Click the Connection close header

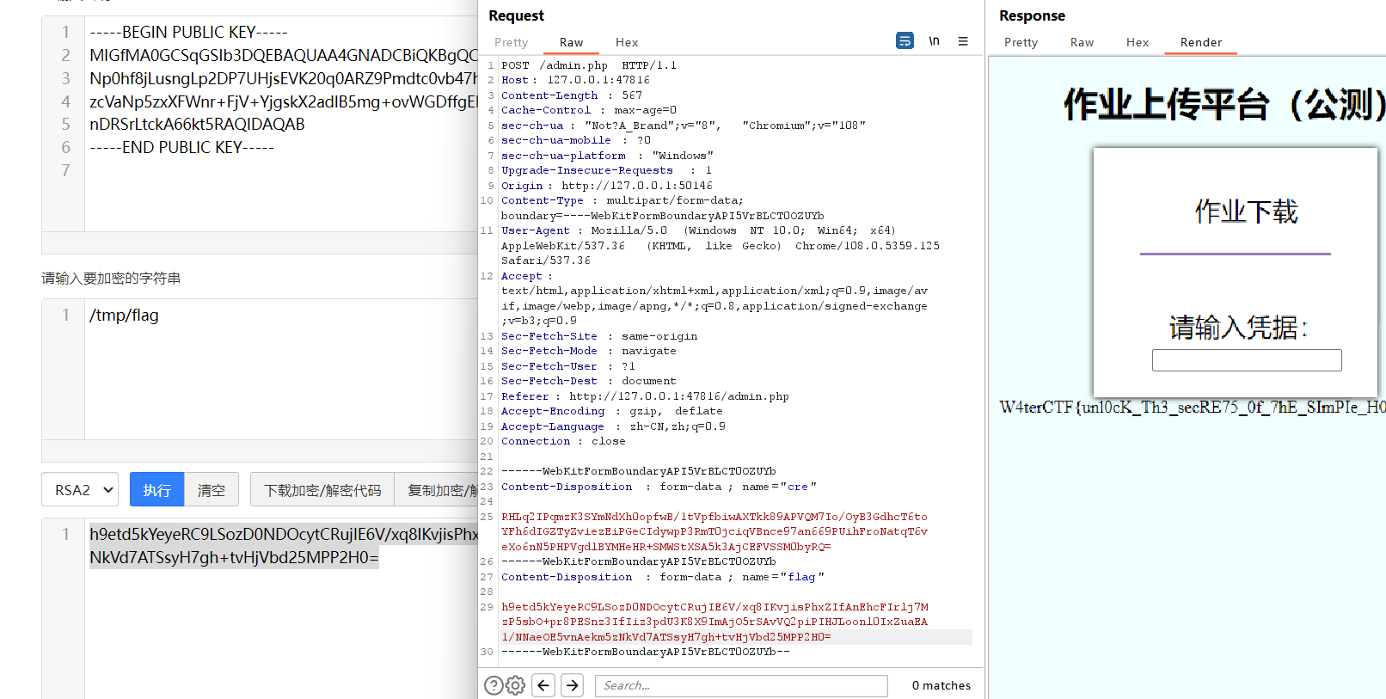coord(563,441)
